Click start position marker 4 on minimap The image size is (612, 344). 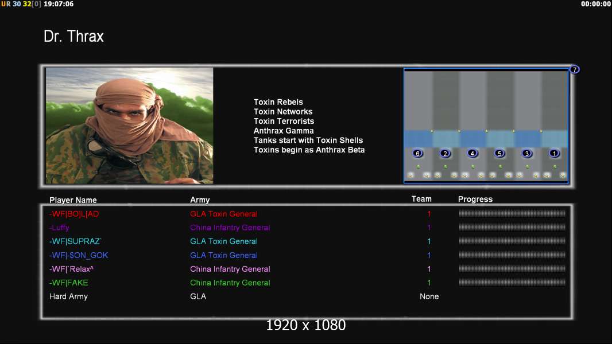[x=472, y=153]
